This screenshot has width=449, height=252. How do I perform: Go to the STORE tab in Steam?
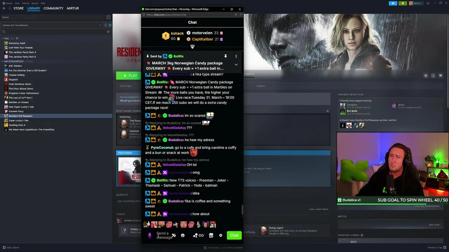point(18,8)
